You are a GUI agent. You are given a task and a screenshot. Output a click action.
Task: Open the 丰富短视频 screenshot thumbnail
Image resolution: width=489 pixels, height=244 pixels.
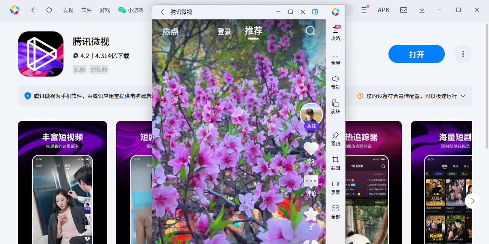(62, 182)
